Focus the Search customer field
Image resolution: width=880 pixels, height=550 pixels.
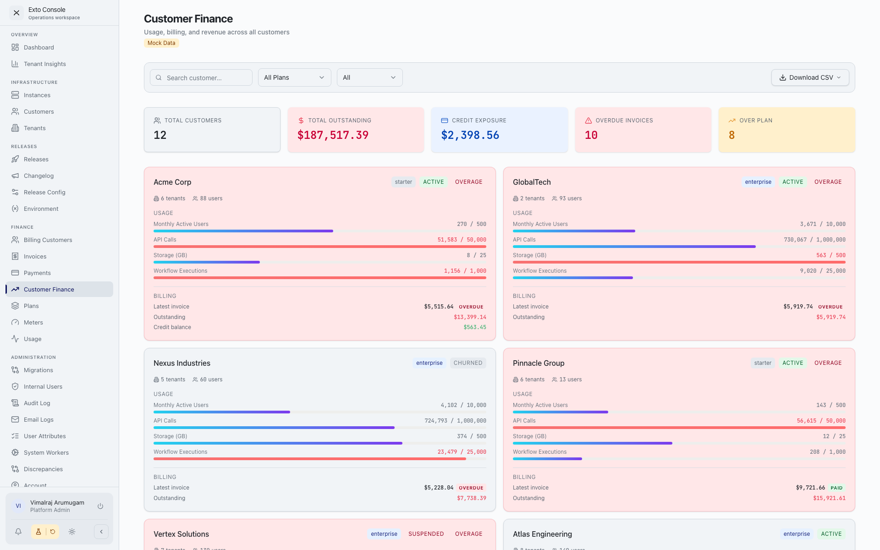201,77
